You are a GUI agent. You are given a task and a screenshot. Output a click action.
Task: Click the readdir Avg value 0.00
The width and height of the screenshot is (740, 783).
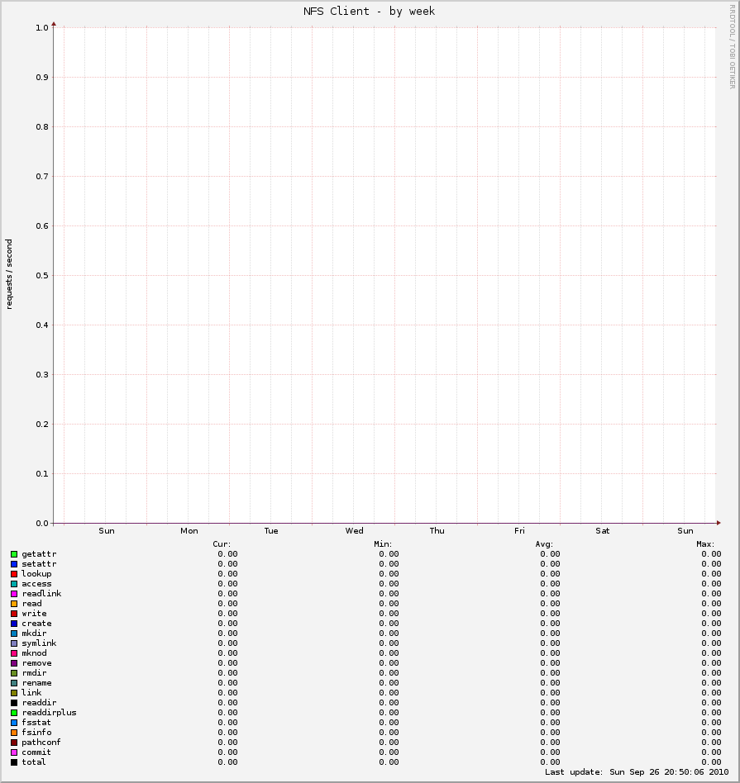pyautogui.click(x=550, y=703)
